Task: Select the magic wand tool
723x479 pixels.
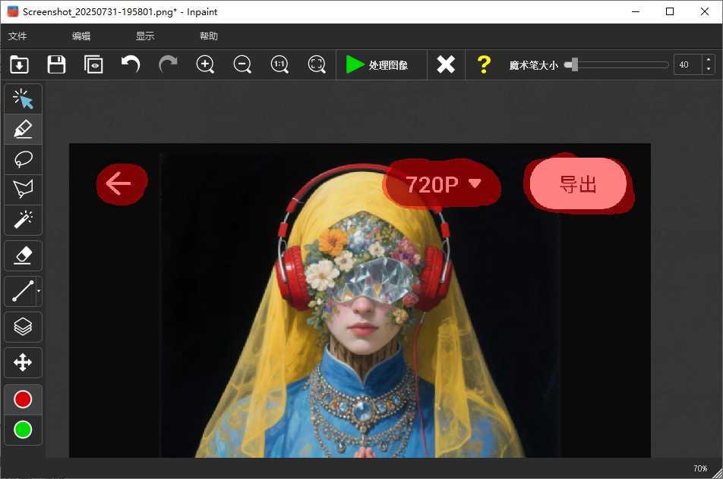Action: pos(23,220)
